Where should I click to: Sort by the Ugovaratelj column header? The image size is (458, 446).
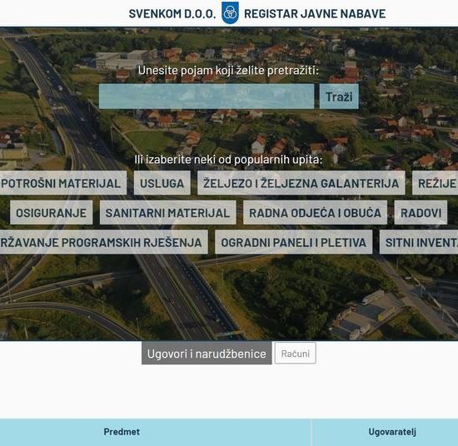tap(392, 432)
